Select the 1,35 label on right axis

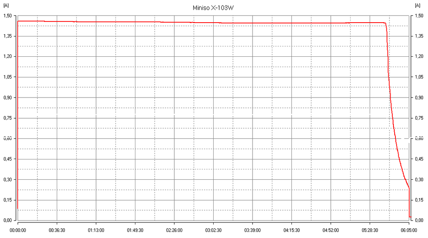point(419,36)
